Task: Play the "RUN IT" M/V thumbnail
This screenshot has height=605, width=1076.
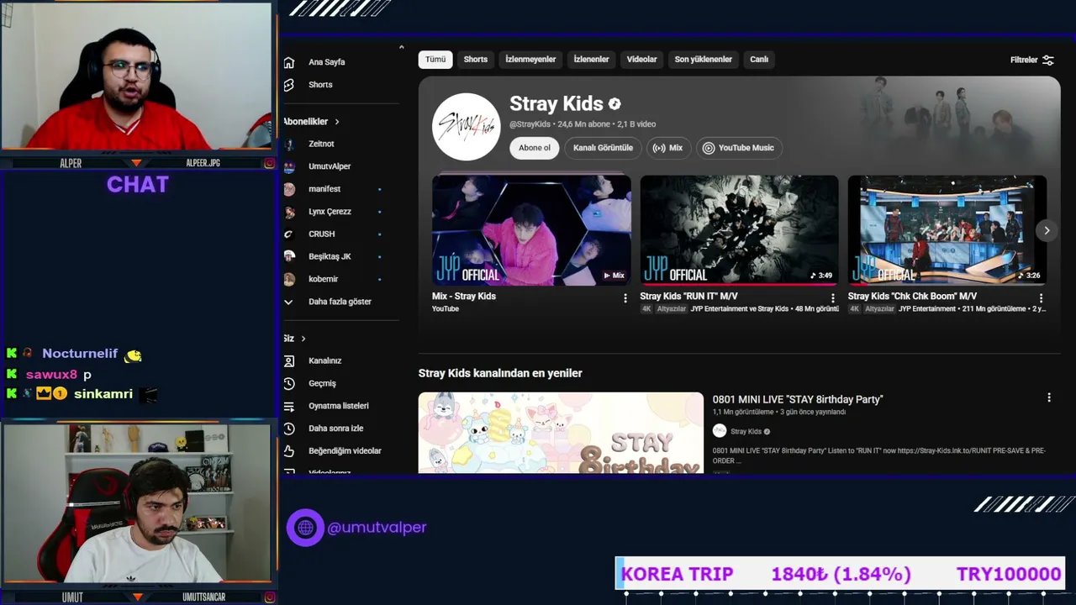Action: (x=739, y=230)
